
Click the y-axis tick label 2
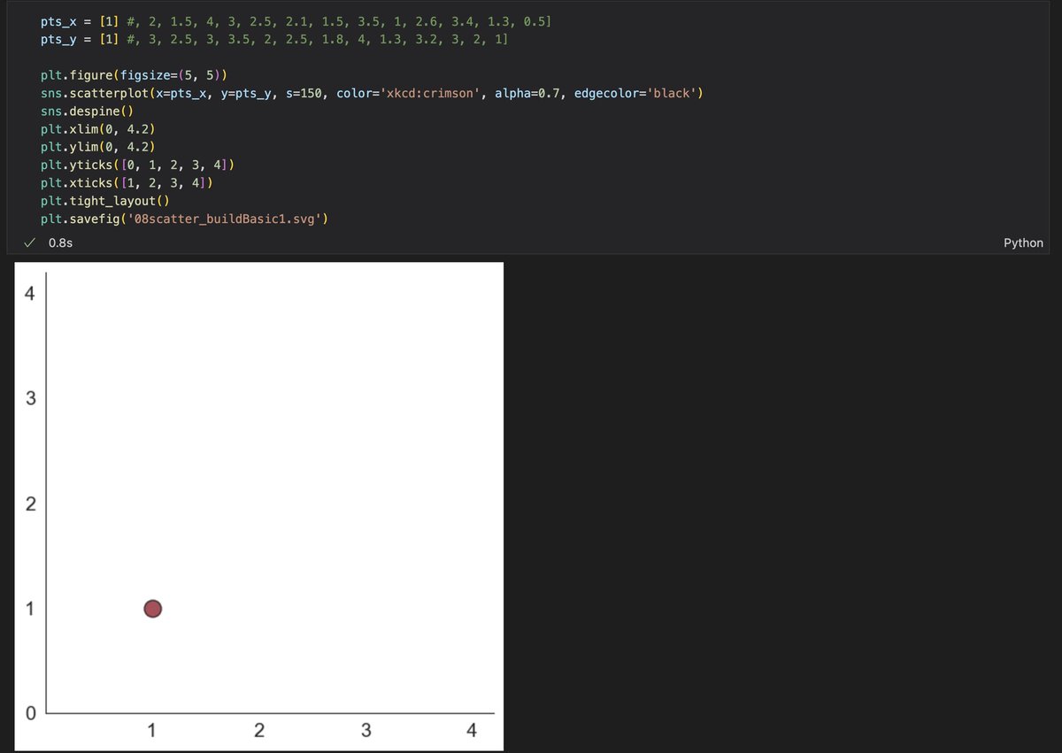pyautogui.click(x=30, y=504)
